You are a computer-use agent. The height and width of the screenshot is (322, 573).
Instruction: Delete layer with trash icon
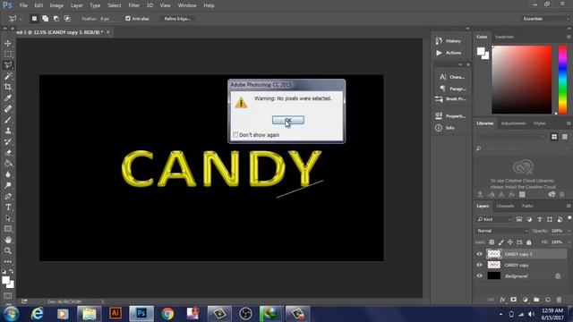pyautogui.click(x=559, y=300)
